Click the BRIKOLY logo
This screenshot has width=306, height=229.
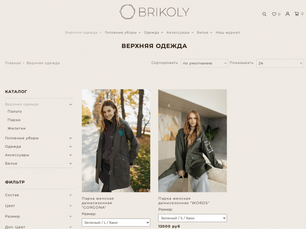point(154,12)
